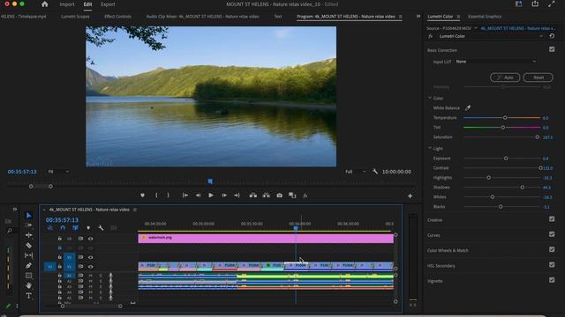Toggle timeline Snap magnet icon
565x317 pixels.
(x=63, y=228)
